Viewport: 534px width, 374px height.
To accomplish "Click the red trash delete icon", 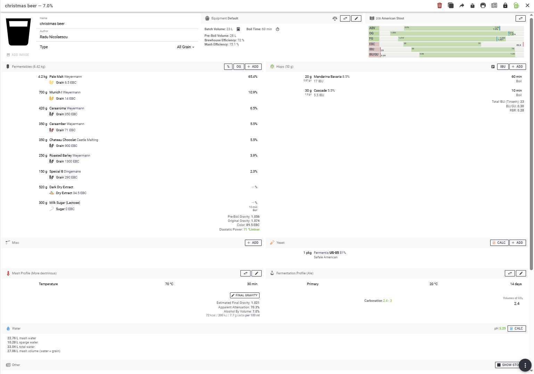I will click(x=439, y=6).
